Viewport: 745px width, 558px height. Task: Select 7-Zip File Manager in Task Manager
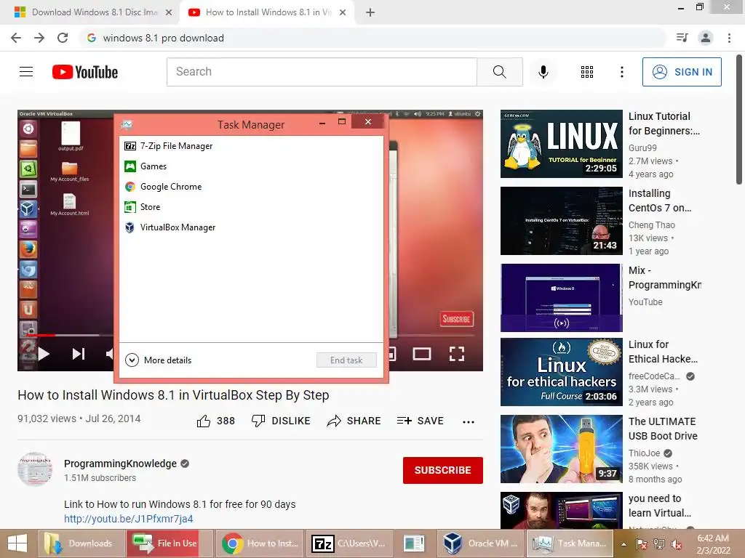coord(251,145)
